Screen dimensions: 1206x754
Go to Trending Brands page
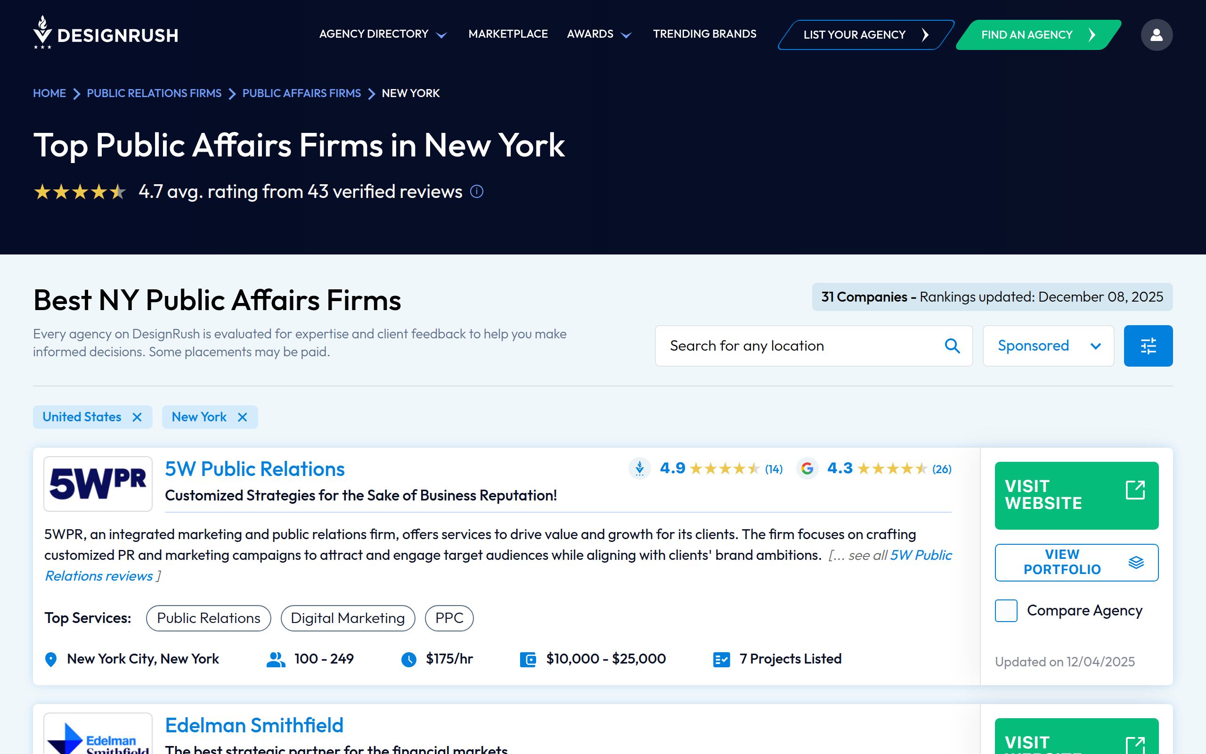pos(704,34)
